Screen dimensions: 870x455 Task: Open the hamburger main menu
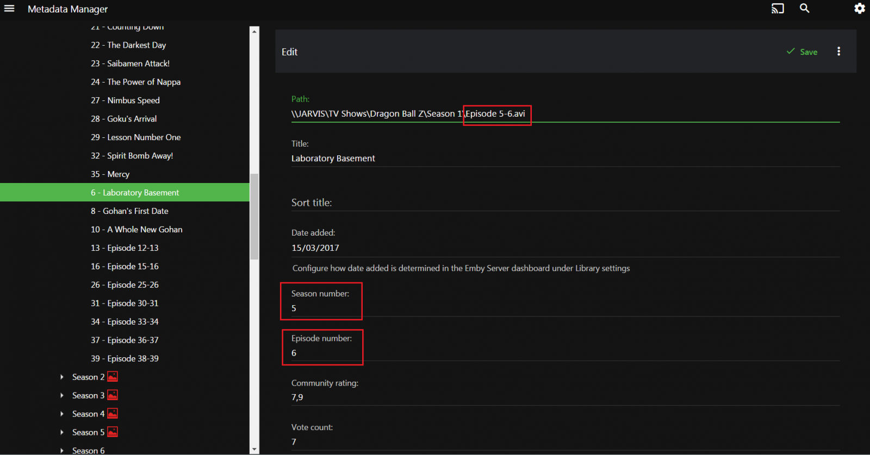tap(9, 9)
